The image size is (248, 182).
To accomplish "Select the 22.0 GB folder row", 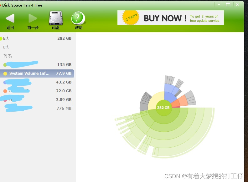I will tap(37, 91).
